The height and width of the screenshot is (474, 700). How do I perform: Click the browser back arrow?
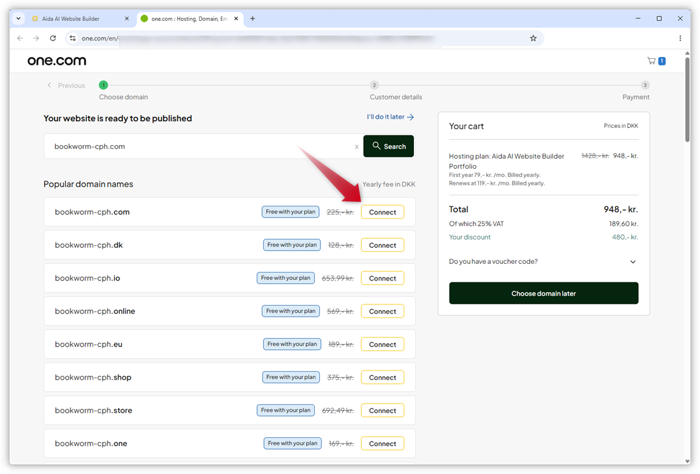pos(20,39)
